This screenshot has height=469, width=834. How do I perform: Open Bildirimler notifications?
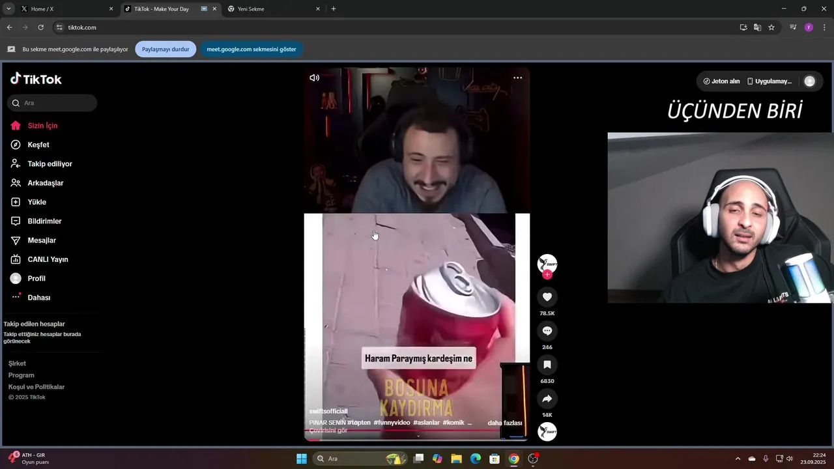pos(44,221)
